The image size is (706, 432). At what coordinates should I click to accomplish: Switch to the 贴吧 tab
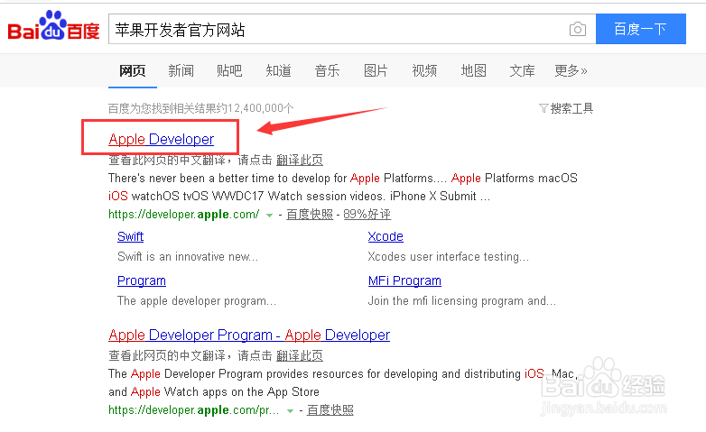[x=229, y=70]
